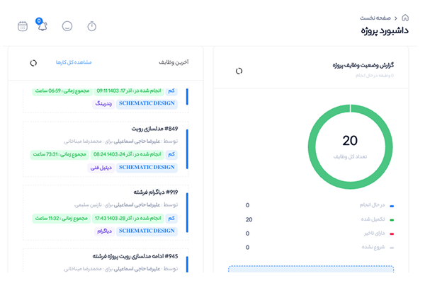Click the دیتیل فنی tag

pyautogui.click(x=101, y=168)
